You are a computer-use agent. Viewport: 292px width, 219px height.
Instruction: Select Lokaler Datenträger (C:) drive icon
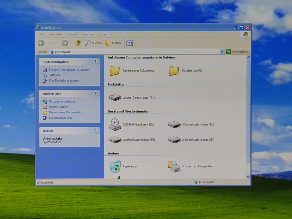[x=115, y=97]
